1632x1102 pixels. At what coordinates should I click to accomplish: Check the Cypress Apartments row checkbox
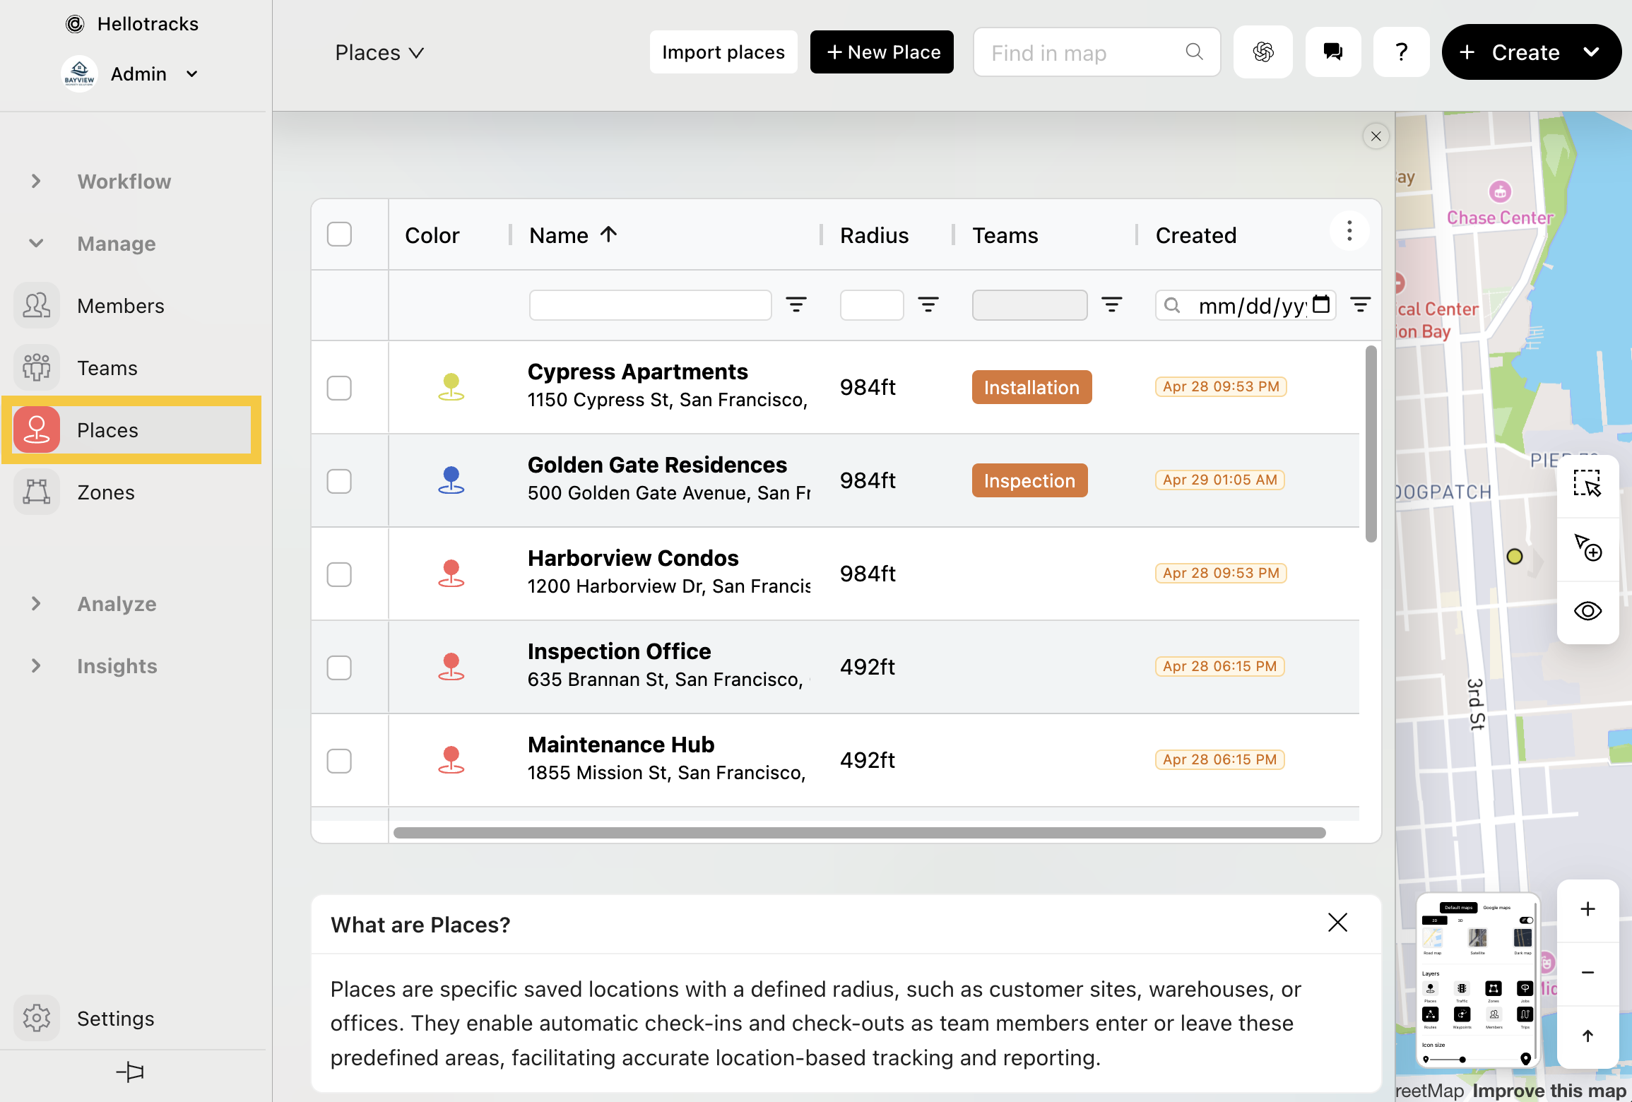click(339, 388)
